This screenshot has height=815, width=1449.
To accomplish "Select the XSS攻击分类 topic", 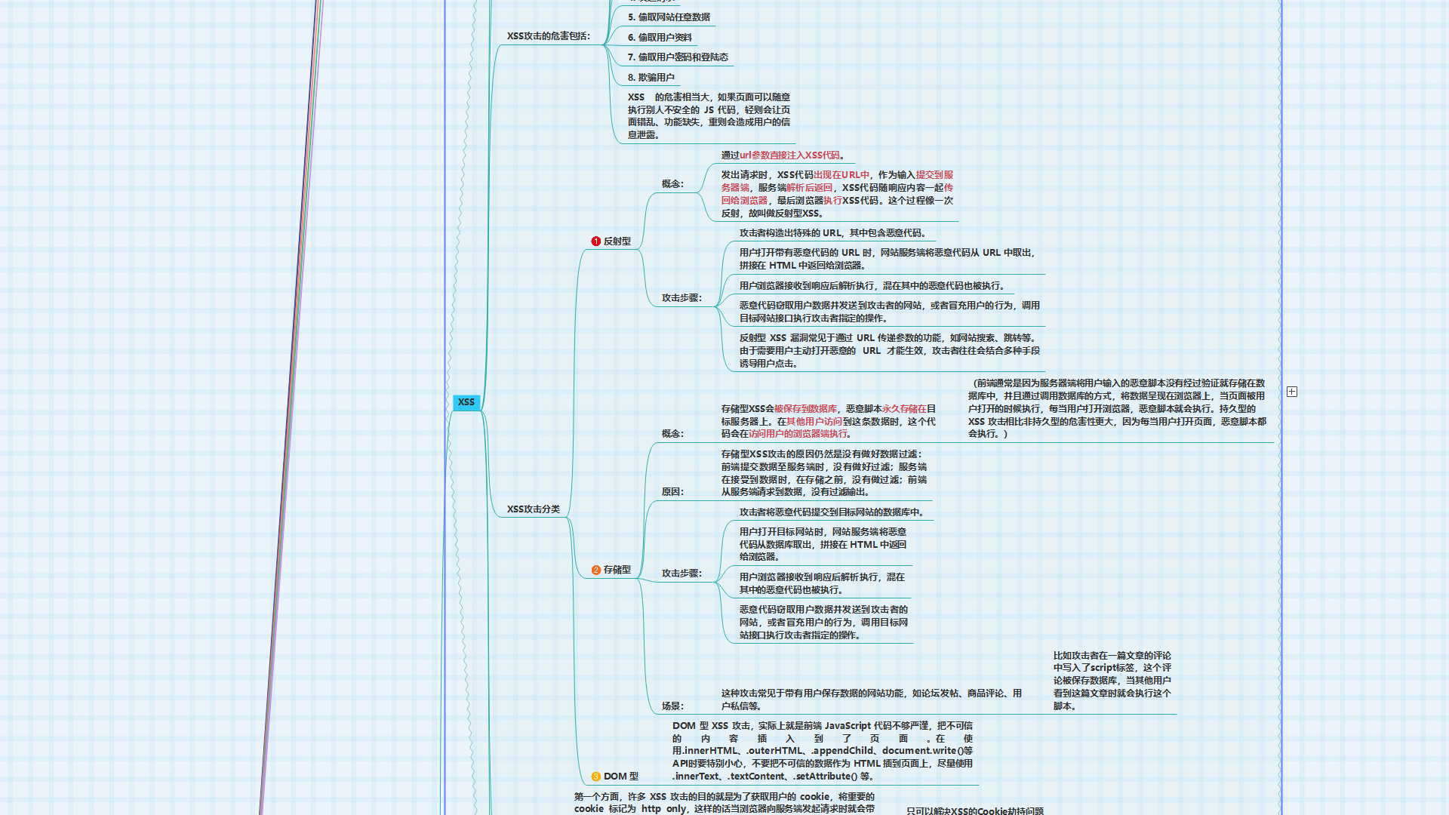I will click(533, 509).
